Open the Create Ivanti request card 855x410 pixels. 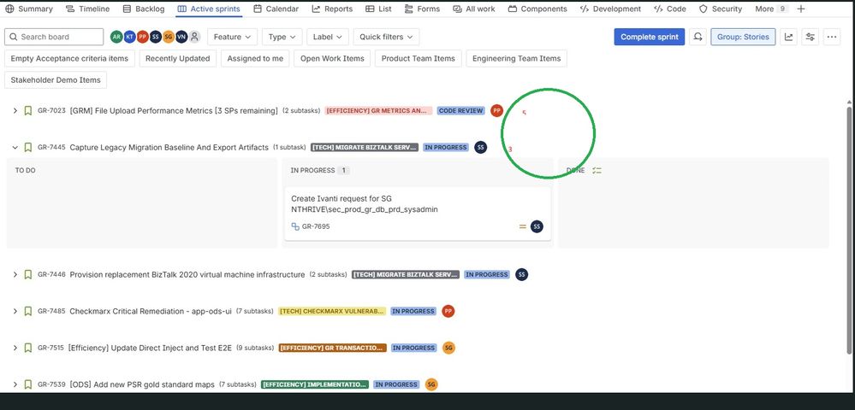[418, 214]
